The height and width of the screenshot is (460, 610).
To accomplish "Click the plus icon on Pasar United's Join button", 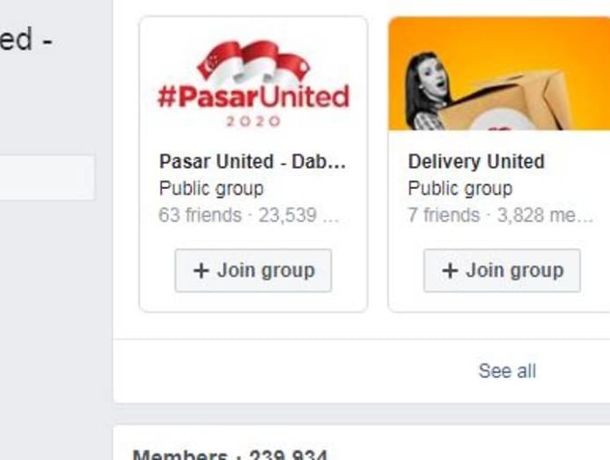I will click(201, 271).
